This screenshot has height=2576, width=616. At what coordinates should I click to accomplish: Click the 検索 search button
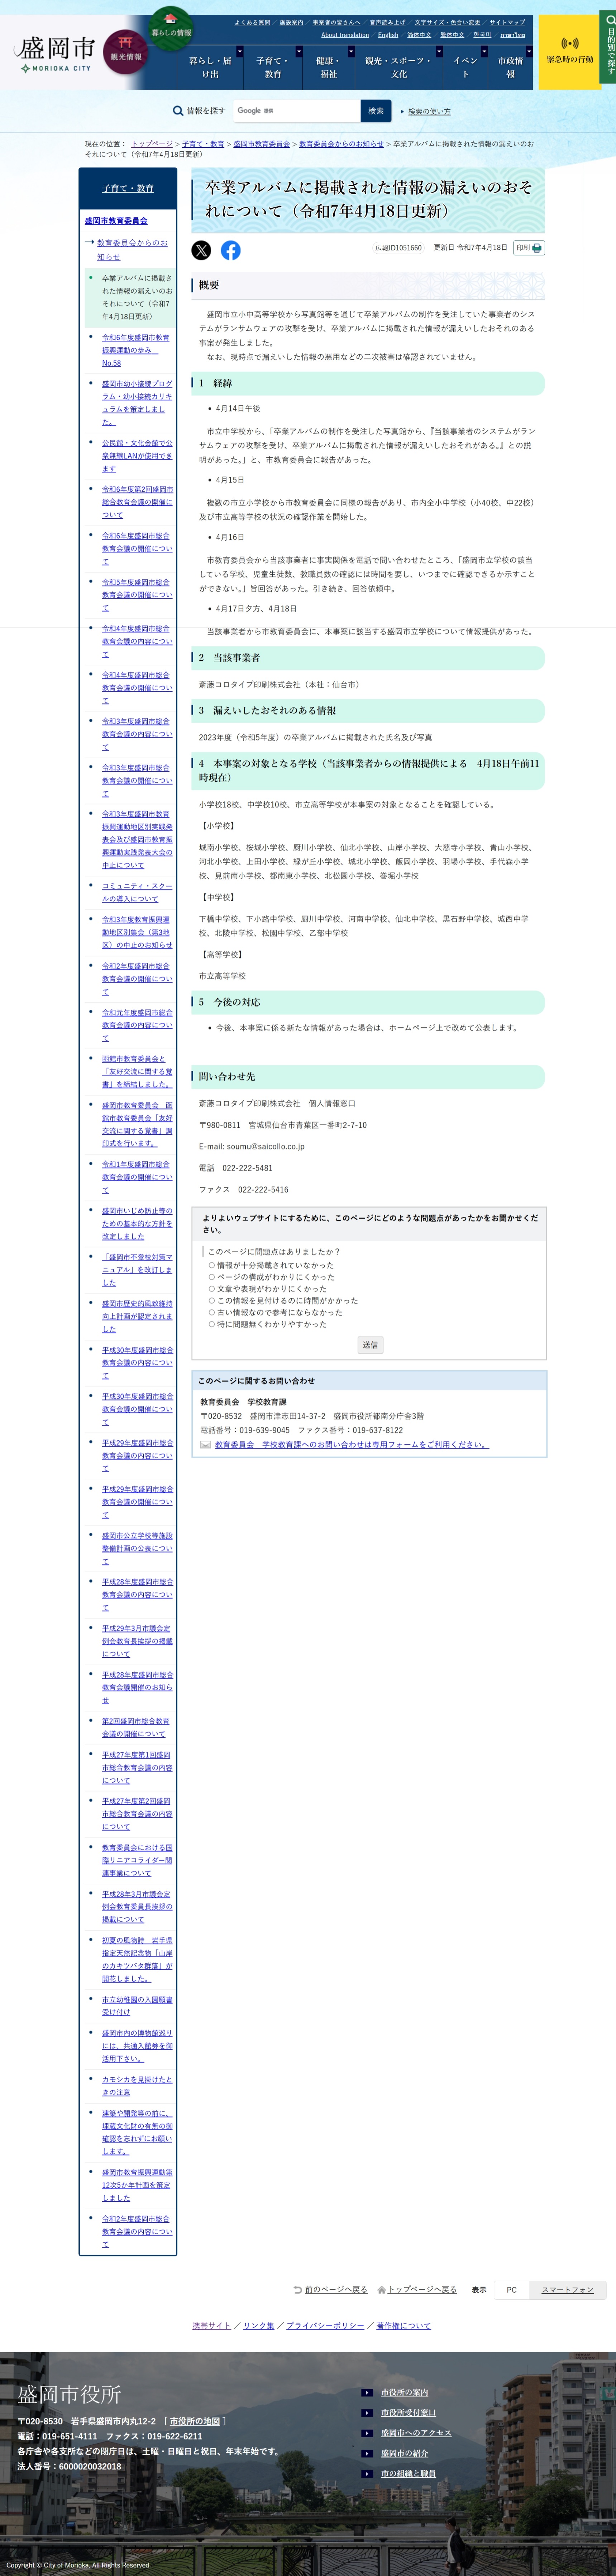click(x=376, y=111)
